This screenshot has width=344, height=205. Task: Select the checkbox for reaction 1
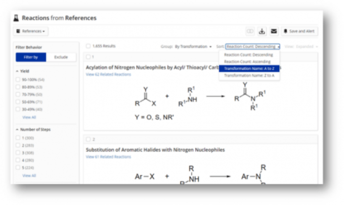(x=88, y=57)
